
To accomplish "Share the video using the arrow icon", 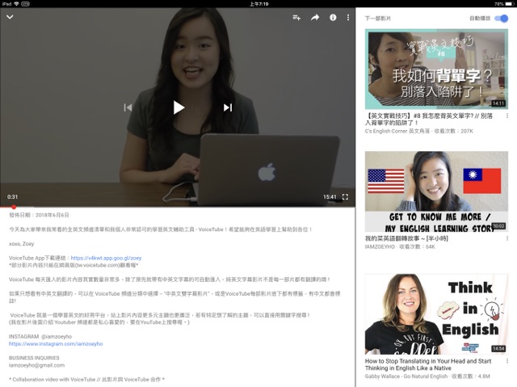I will click(315, 18).
